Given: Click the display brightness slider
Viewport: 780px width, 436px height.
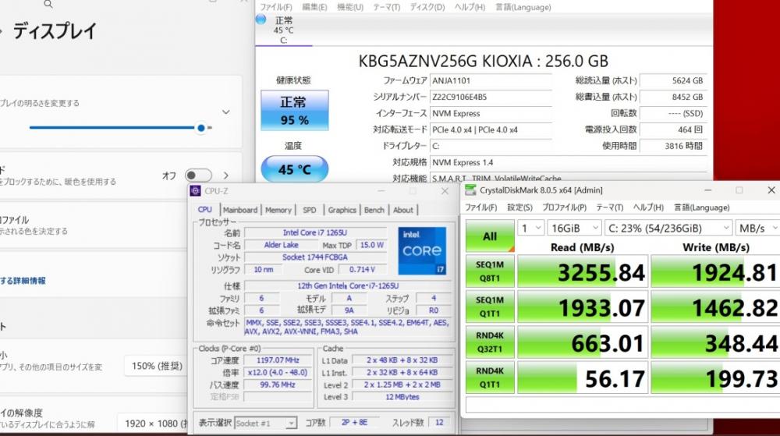Looking at the screenshot, I should (117, 127).
